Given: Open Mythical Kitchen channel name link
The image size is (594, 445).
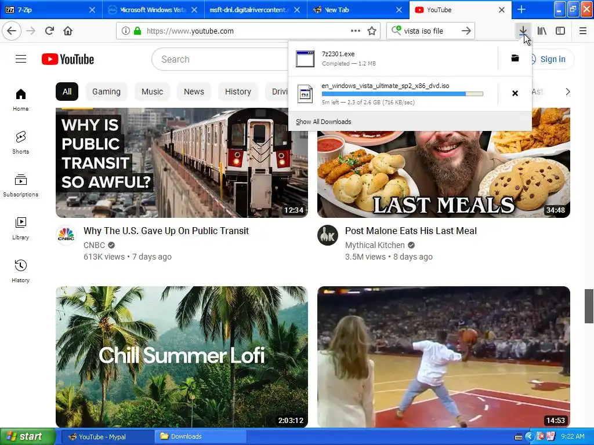Looking at the screenshot, I should 375,245.
